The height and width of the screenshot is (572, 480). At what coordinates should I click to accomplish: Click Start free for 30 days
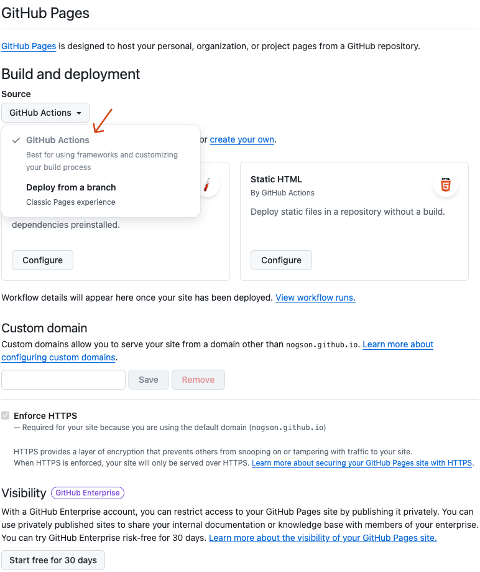click(53, 560)
